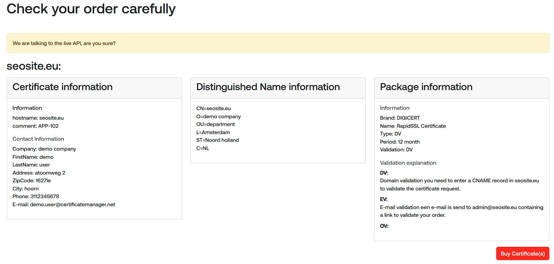Screen dimensions: 554x264
Task: Click the ST=Noord holland entry
Action: coord(218,140)
